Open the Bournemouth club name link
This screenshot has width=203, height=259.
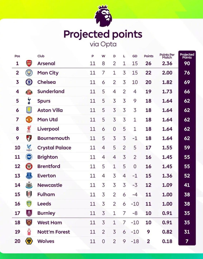[x=53, y=138]
